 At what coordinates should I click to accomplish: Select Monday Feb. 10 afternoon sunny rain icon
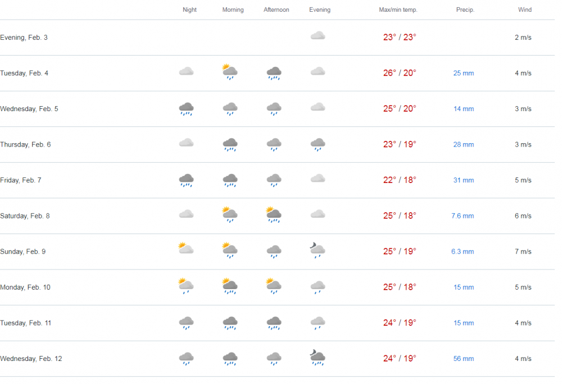[x=274, y=286]
